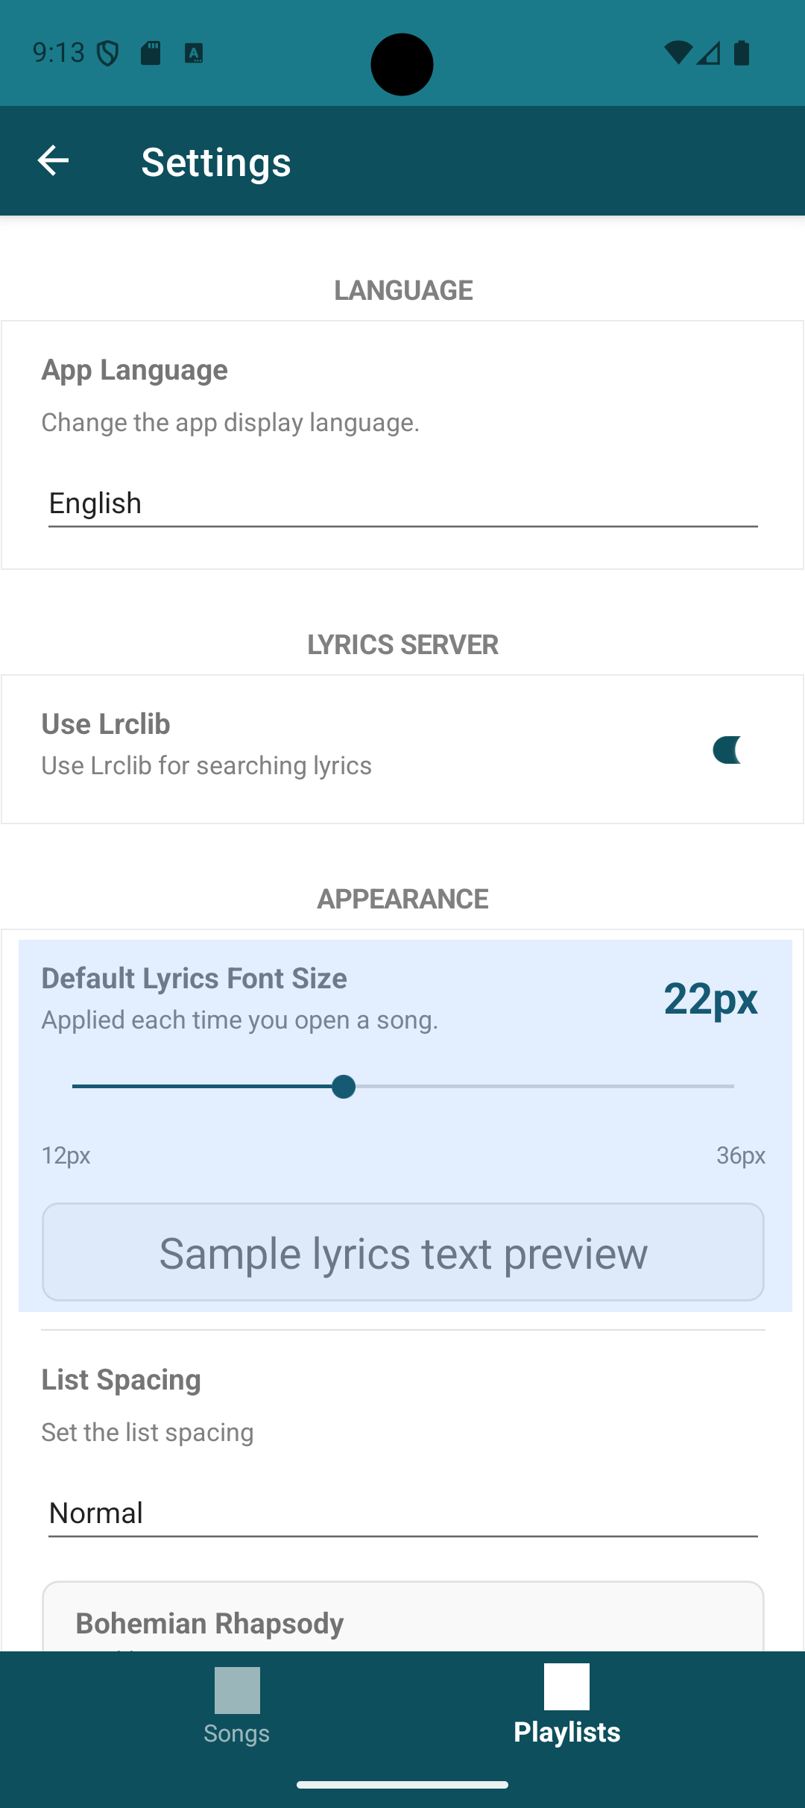Screen dimensions: 805x1808
Task: Open the List Spacing dropdown showing Normal
Action: 402,1513
